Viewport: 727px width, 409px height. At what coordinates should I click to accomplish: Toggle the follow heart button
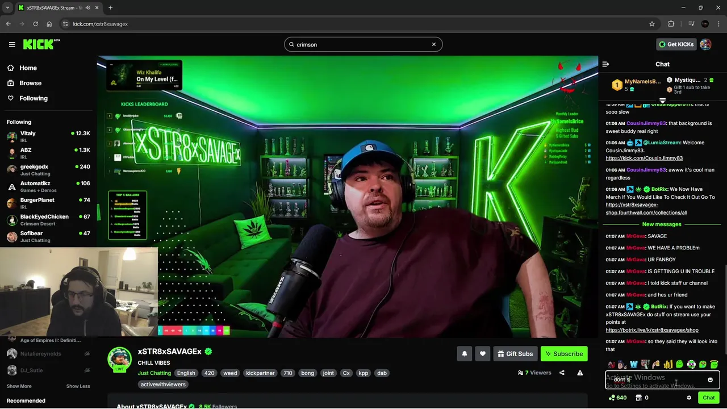coord(482,354)
